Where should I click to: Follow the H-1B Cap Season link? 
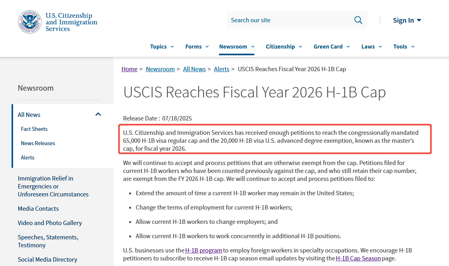pos(358,258)
